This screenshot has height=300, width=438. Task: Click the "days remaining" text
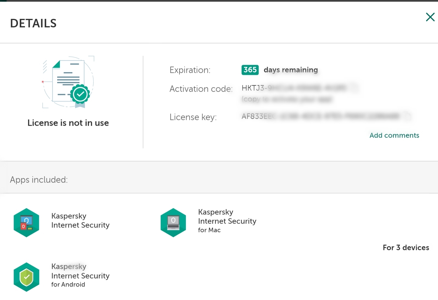[290, 70]
